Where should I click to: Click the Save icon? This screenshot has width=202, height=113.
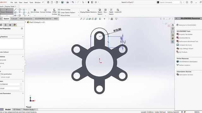click(x=62, y=2)
